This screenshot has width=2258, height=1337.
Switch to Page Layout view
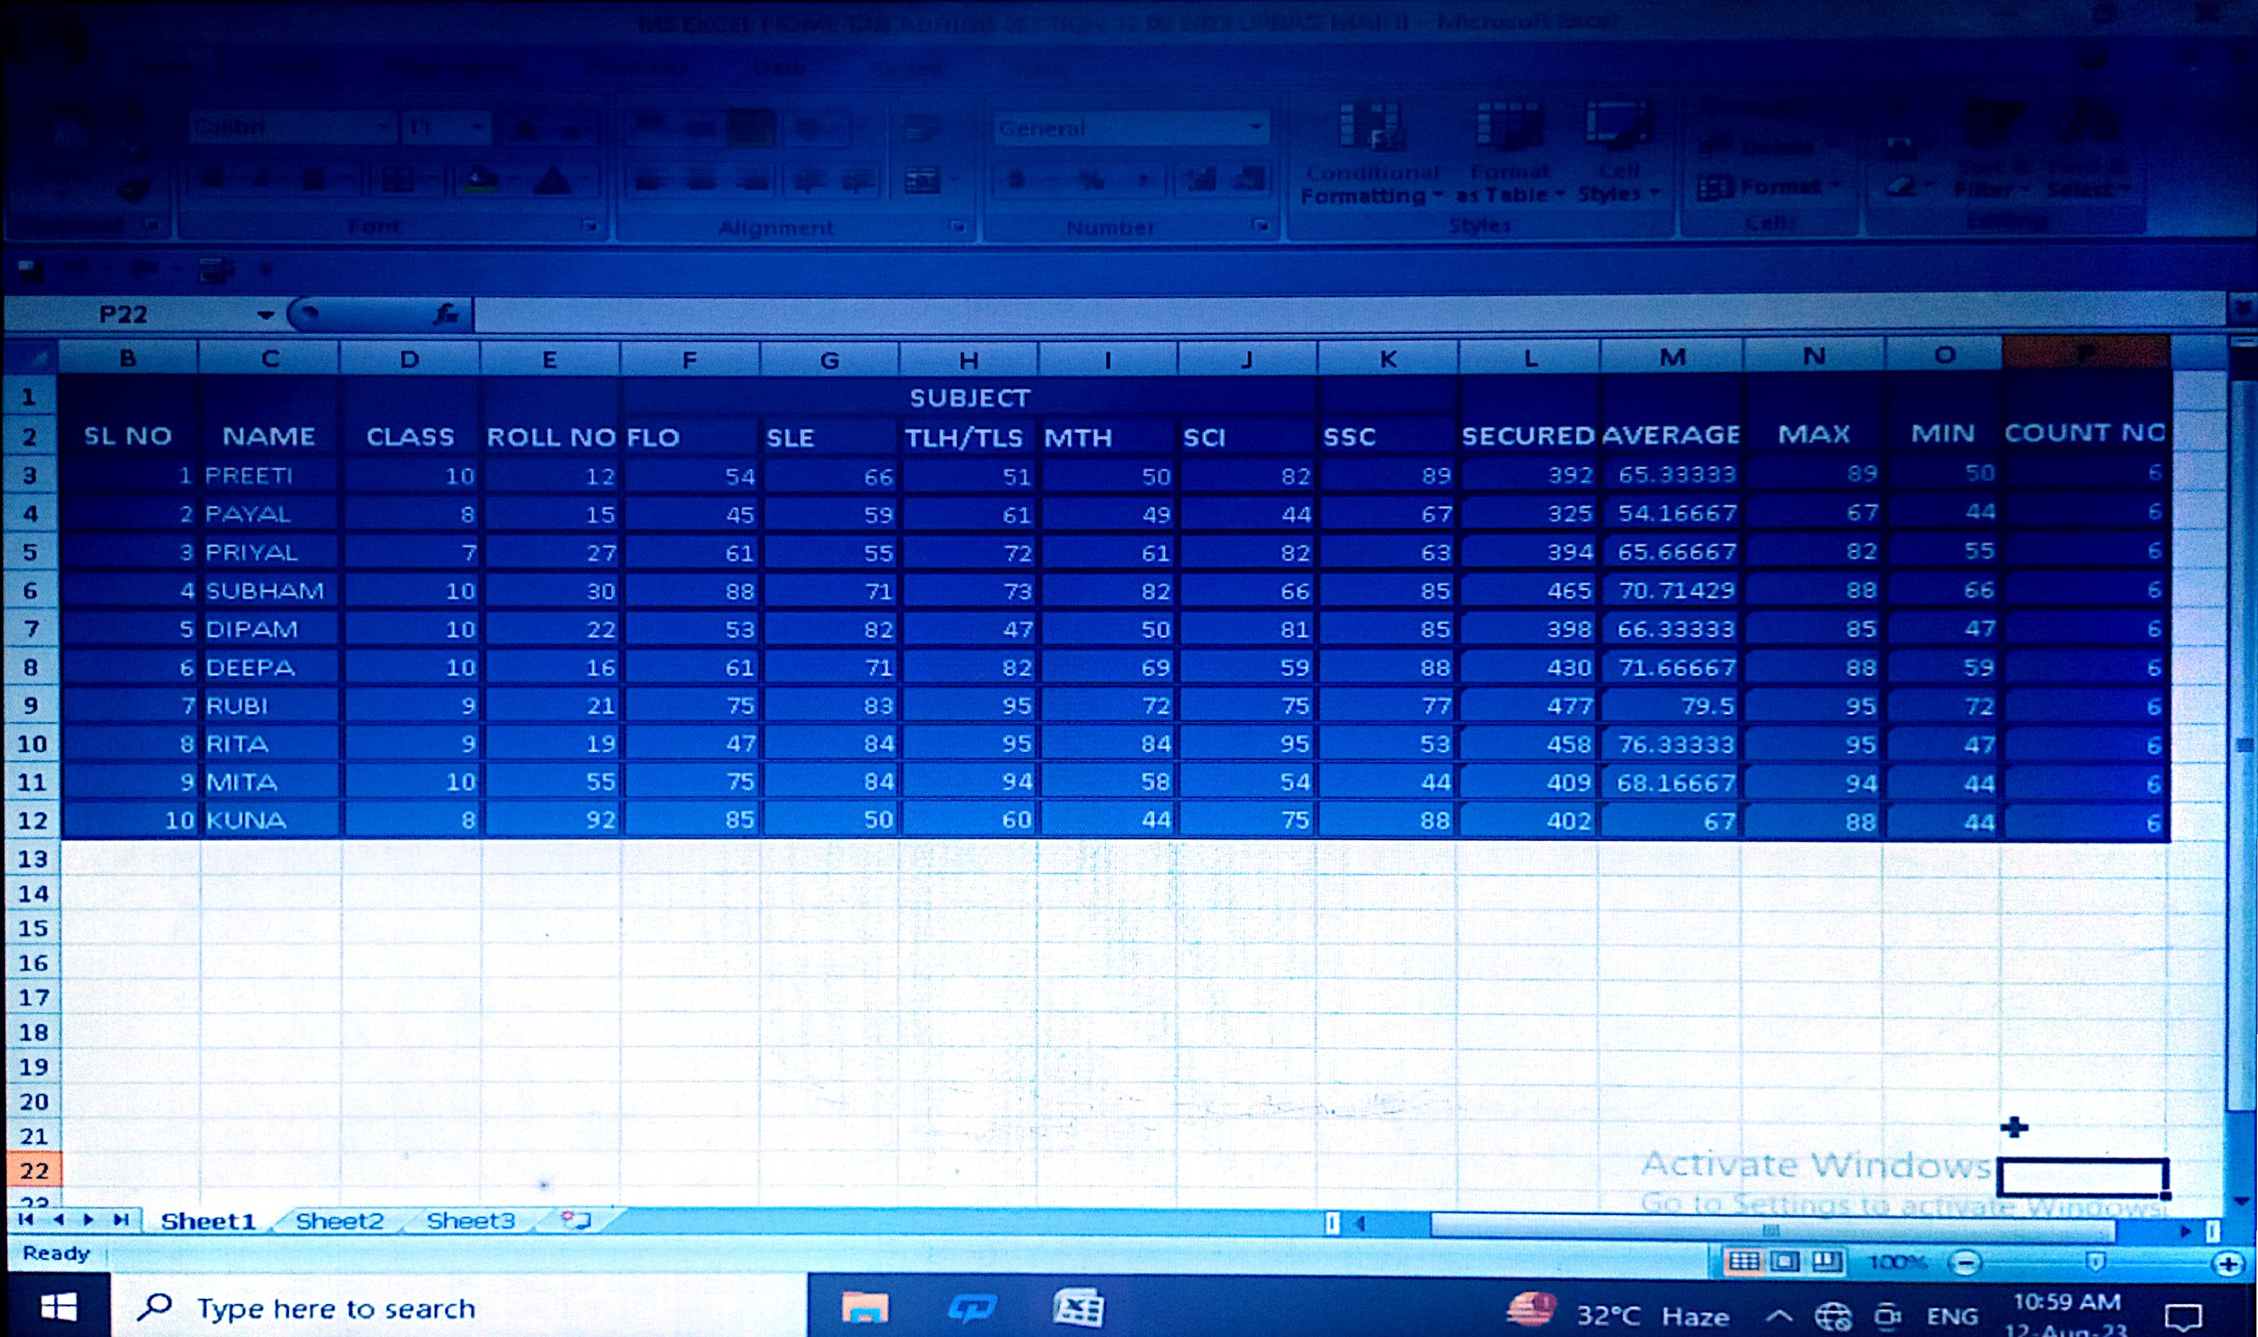coord(1784,1261)
